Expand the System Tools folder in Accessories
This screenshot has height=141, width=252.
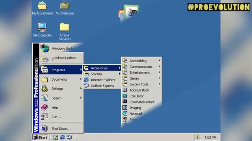141,84
